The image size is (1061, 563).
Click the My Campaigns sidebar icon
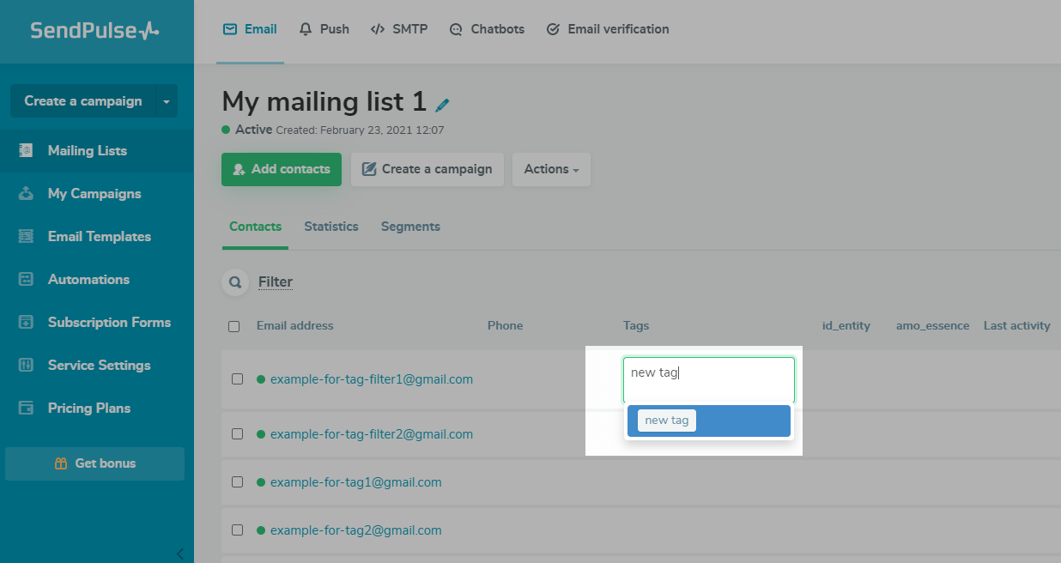click(27, 194)
